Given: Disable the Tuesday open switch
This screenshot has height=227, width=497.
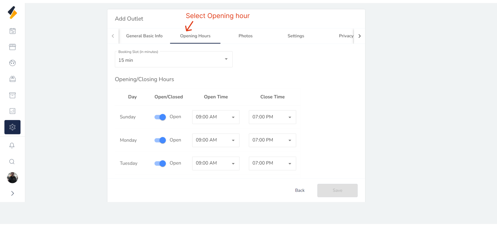Looking at the screenshot, I should pyautogui.click(x=160, y=164).
